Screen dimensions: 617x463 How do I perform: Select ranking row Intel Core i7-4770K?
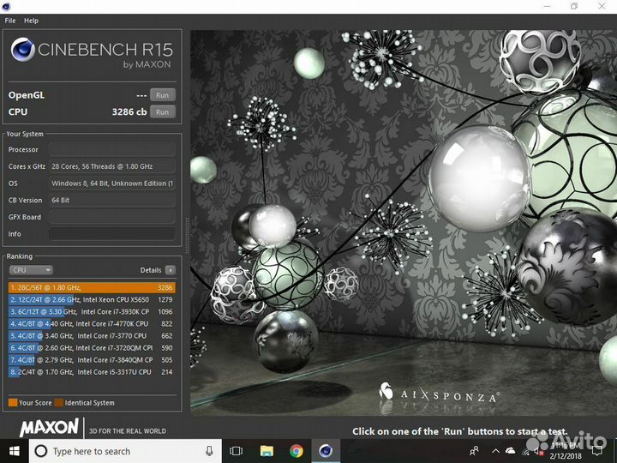92,323
